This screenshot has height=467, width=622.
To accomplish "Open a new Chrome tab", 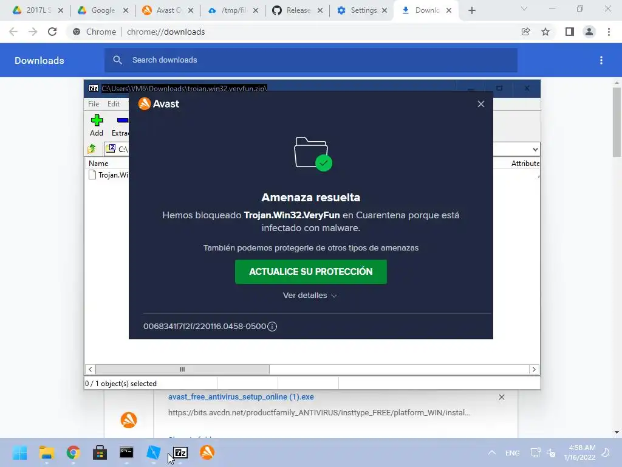I will [471, 11].
